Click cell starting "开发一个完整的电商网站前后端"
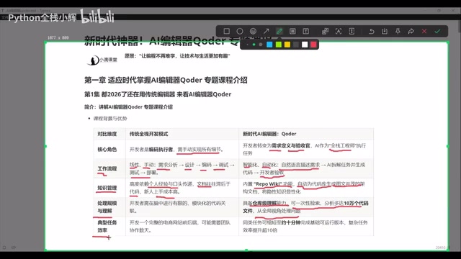The width and height of the screenshot is (461, 259). pyautogui.click(x=182, y=227)
